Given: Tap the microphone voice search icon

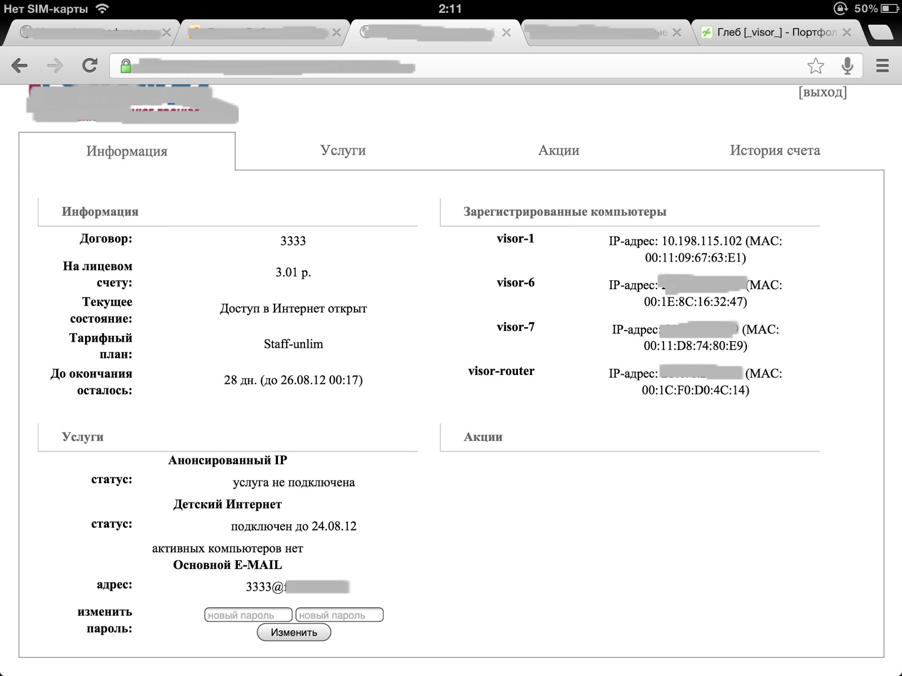Looking at the screenshot, I should click(847, 66).
